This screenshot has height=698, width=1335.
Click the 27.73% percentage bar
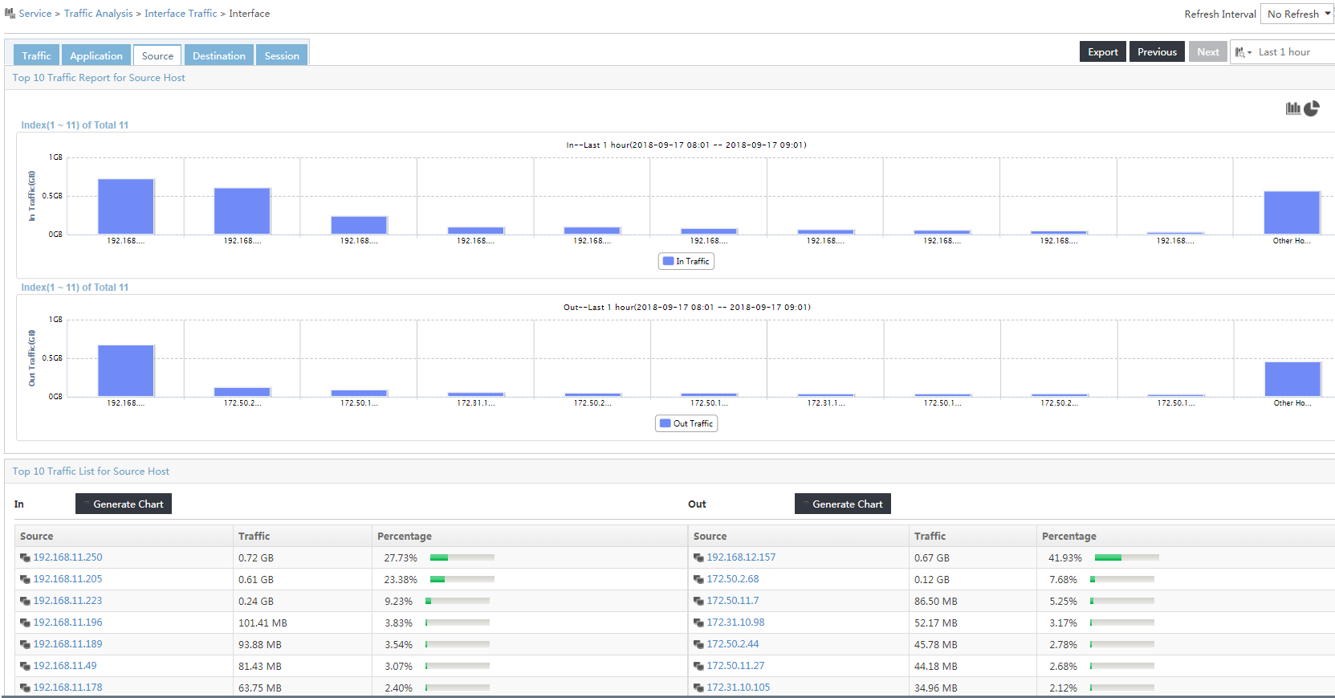click(462, 557)
